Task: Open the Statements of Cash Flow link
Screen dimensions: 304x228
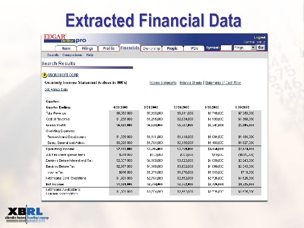Action: point(223,83)
